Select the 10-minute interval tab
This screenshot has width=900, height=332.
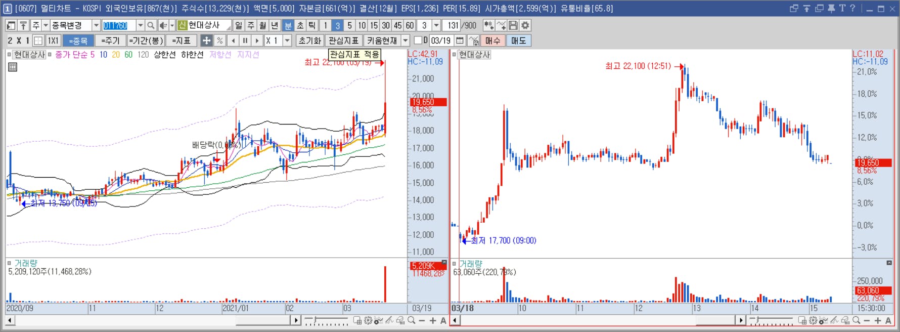click(362, 25)
